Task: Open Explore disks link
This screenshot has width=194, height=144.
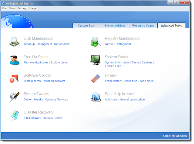Action: click(x=59, y=62)
